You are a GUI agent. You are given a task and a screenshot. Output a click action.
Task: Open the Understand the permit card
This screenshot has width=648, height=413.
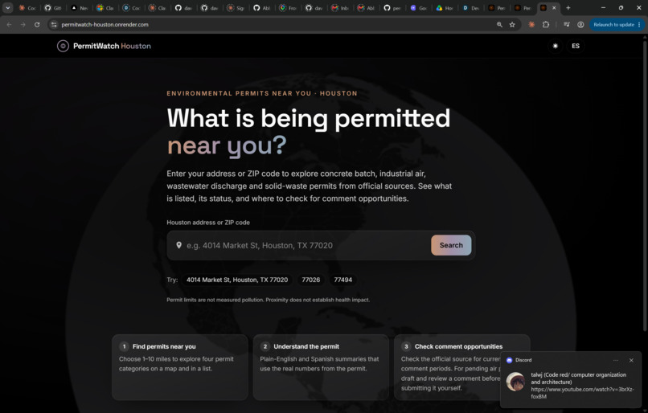tap(321, 367)
